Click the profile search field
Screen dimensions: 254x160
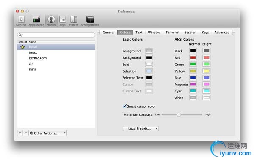coord(56,35)
